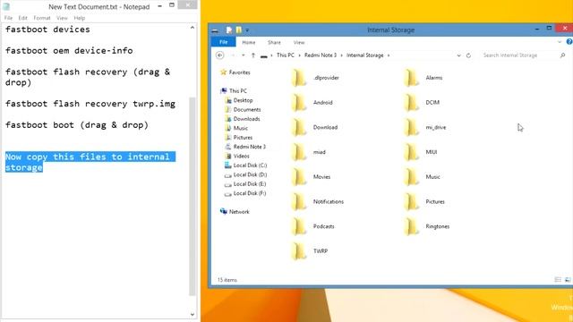Select Music in navigation pane
573x322 pixels.
236,128
